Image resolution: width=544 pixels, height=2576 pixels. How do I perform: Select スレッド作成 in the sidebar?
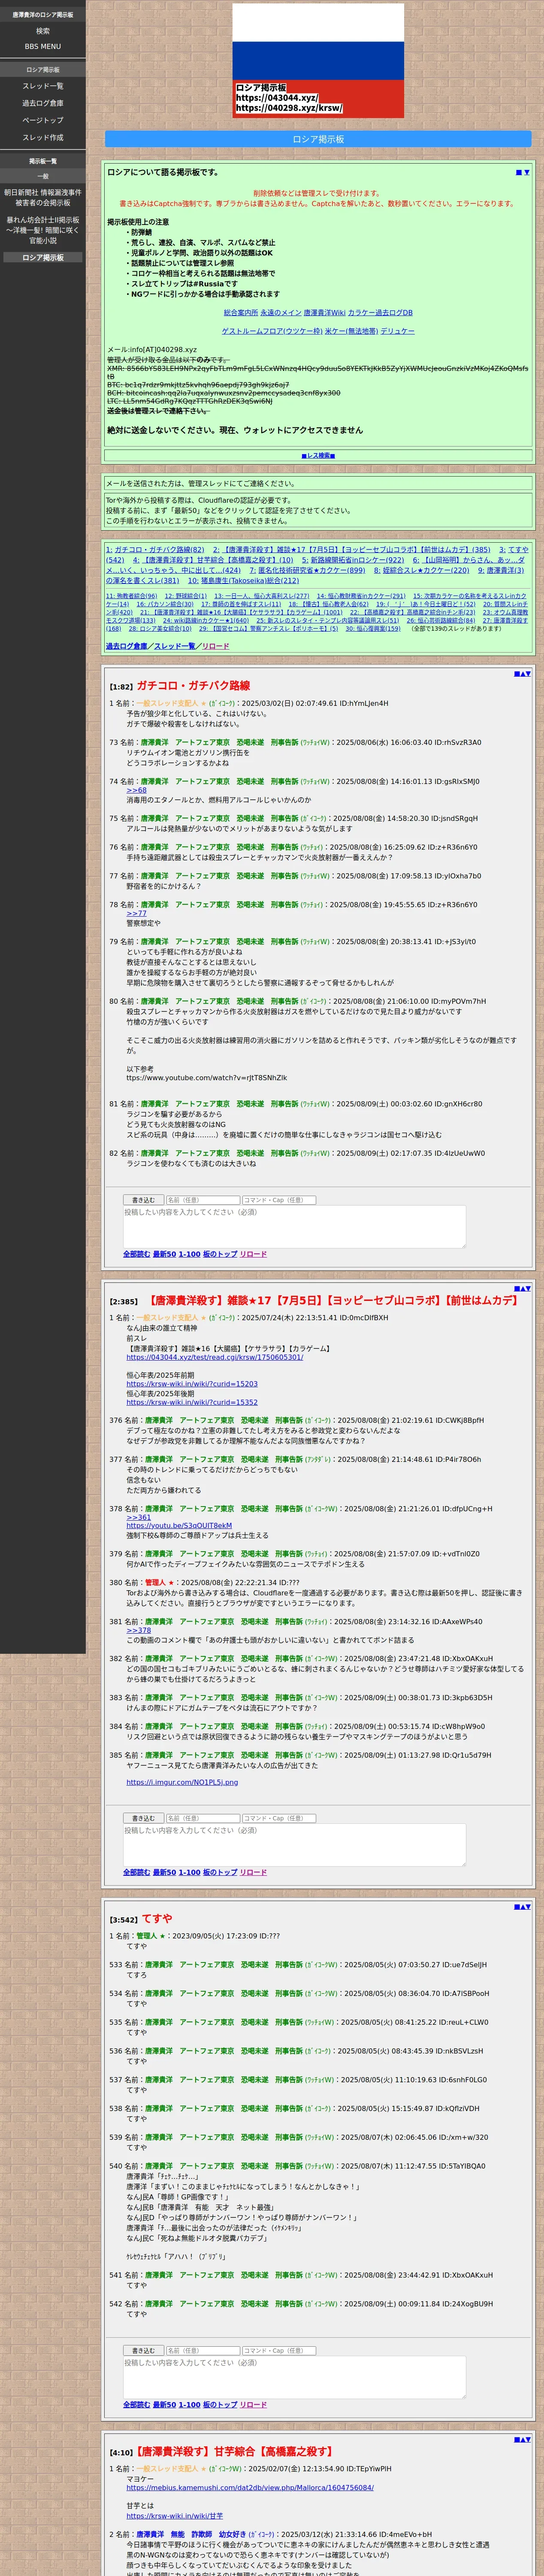point(43,137)
